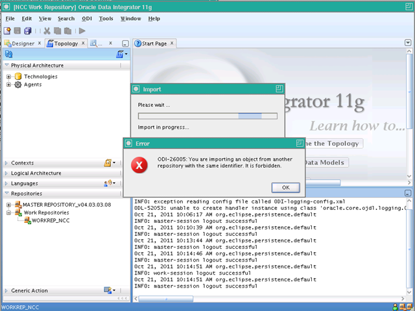The image size is (415, 311).
Task: Click the green Run arrow icon
Action: [x=82, y=31]
